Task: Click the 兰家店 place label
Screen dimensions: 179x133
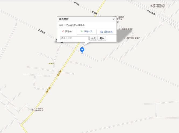Action: pyautogui.click(x=51, y=63)
